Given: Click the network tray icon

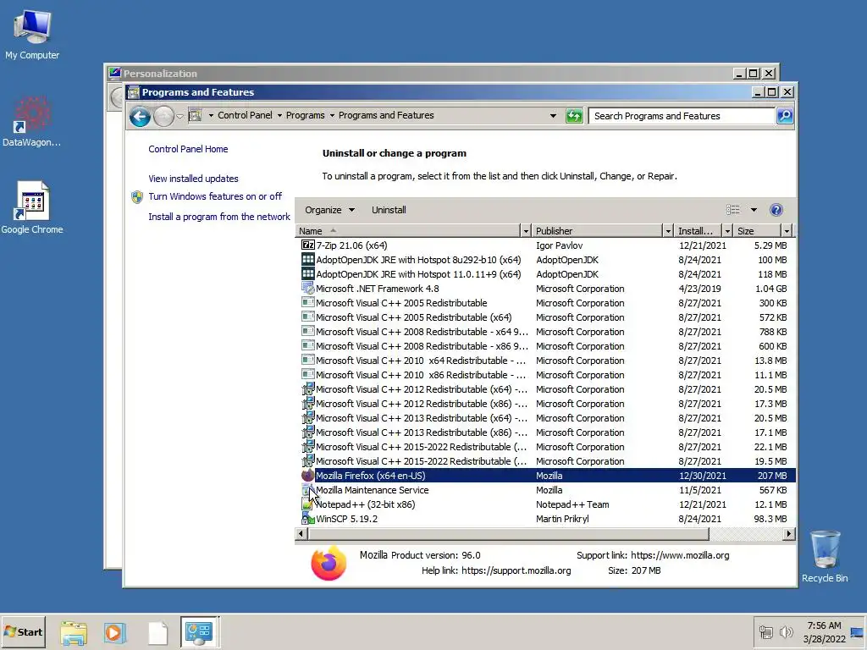Looking at the screenshot, I should click(765, 631).
